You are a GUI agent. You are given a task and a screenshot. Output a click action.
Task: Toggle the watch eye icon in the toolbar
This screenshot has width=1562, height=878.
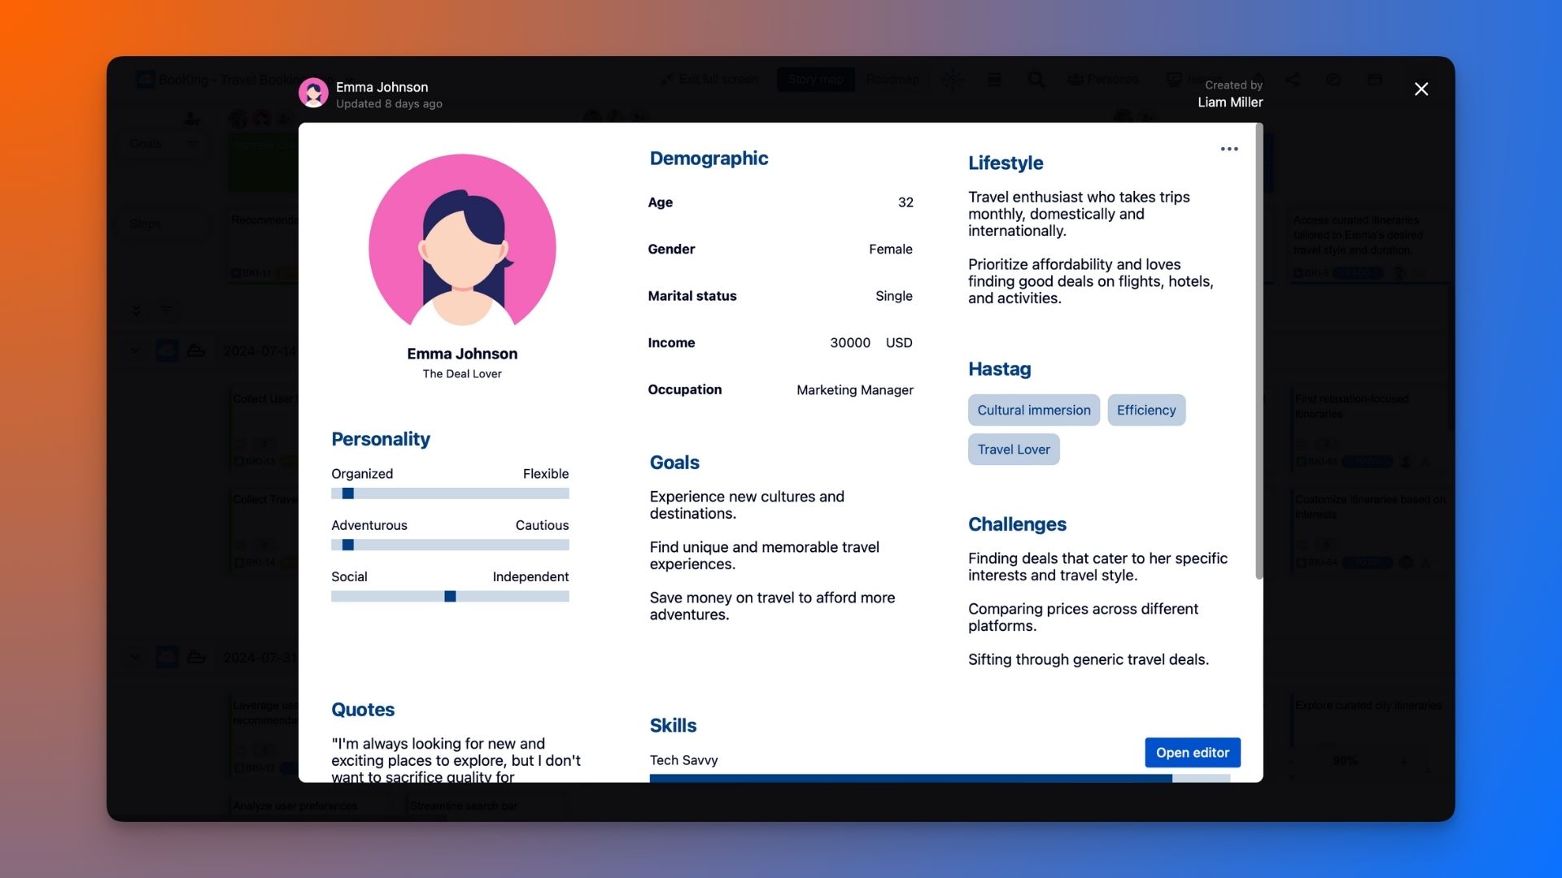tap(1334, 80)
